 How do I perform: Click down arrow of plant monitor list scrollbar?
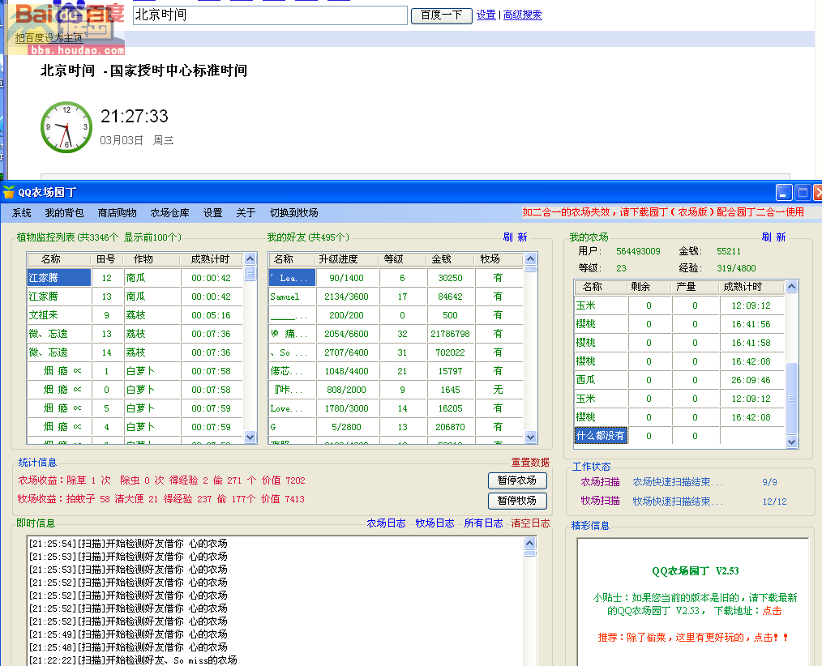click(250, 437)
